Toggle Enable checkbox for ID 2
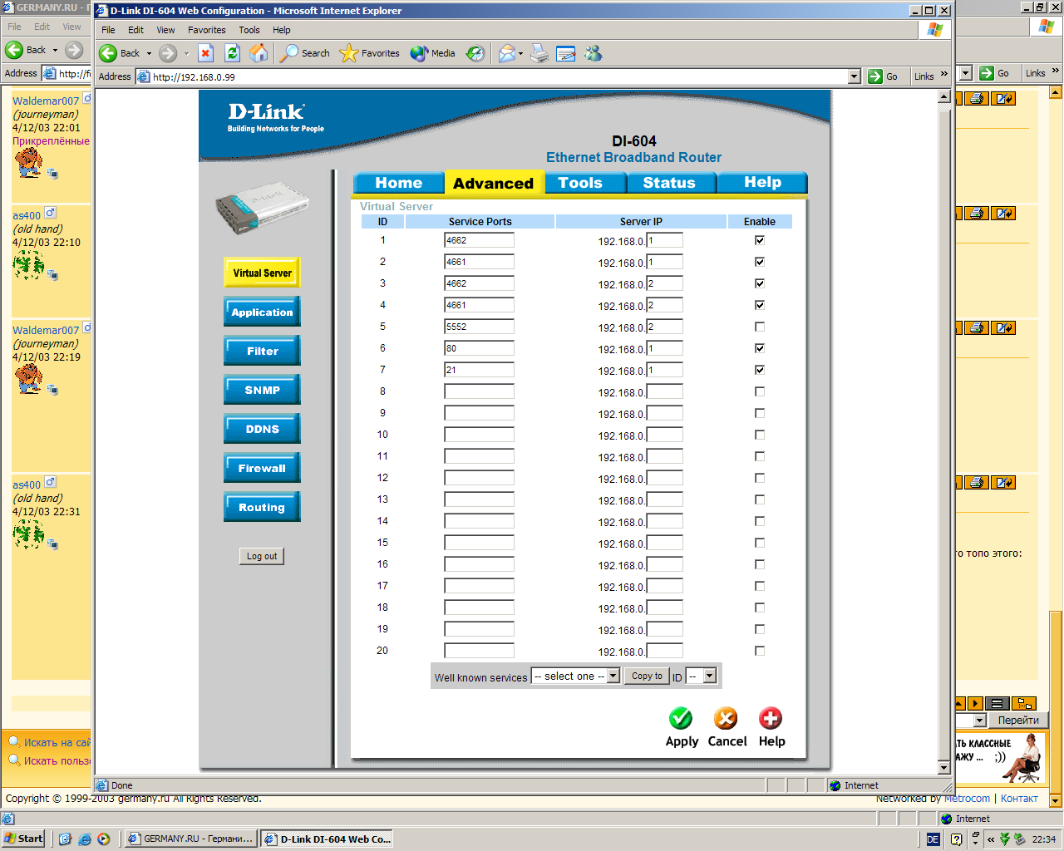Image resolution: width=1064 pixels, height=851 pixels. (759, 262)
